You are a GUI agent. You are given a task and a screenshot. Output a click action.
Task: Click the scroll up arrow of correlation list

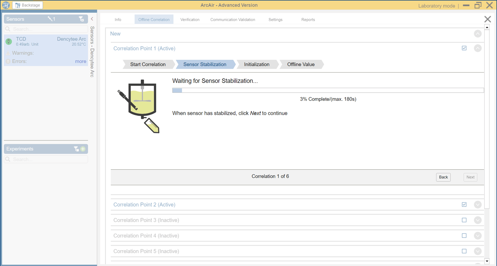487,27
